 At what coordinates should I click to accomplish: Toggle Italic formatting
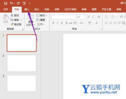pos(57,23)
